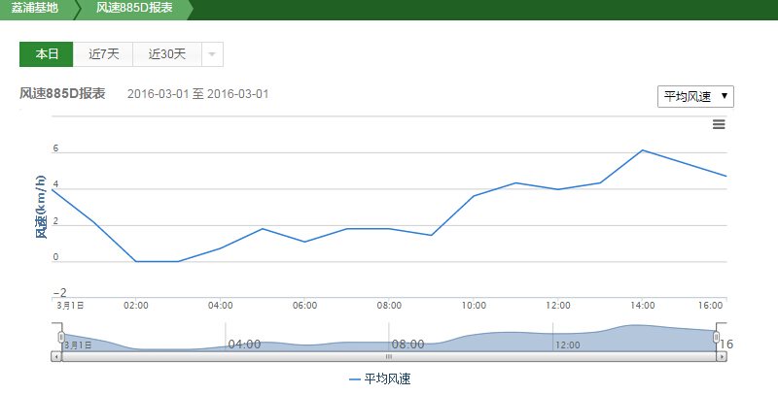The image size is (778, 394).
Task: Go to 荔浦基地 in the breadcrumb
Action: (34, 9)
